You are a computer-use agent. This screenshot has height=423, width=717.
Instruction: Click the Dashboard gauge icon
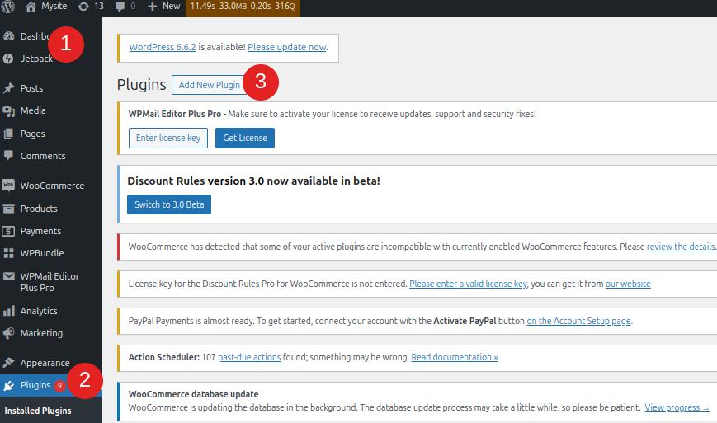(8, 36)
